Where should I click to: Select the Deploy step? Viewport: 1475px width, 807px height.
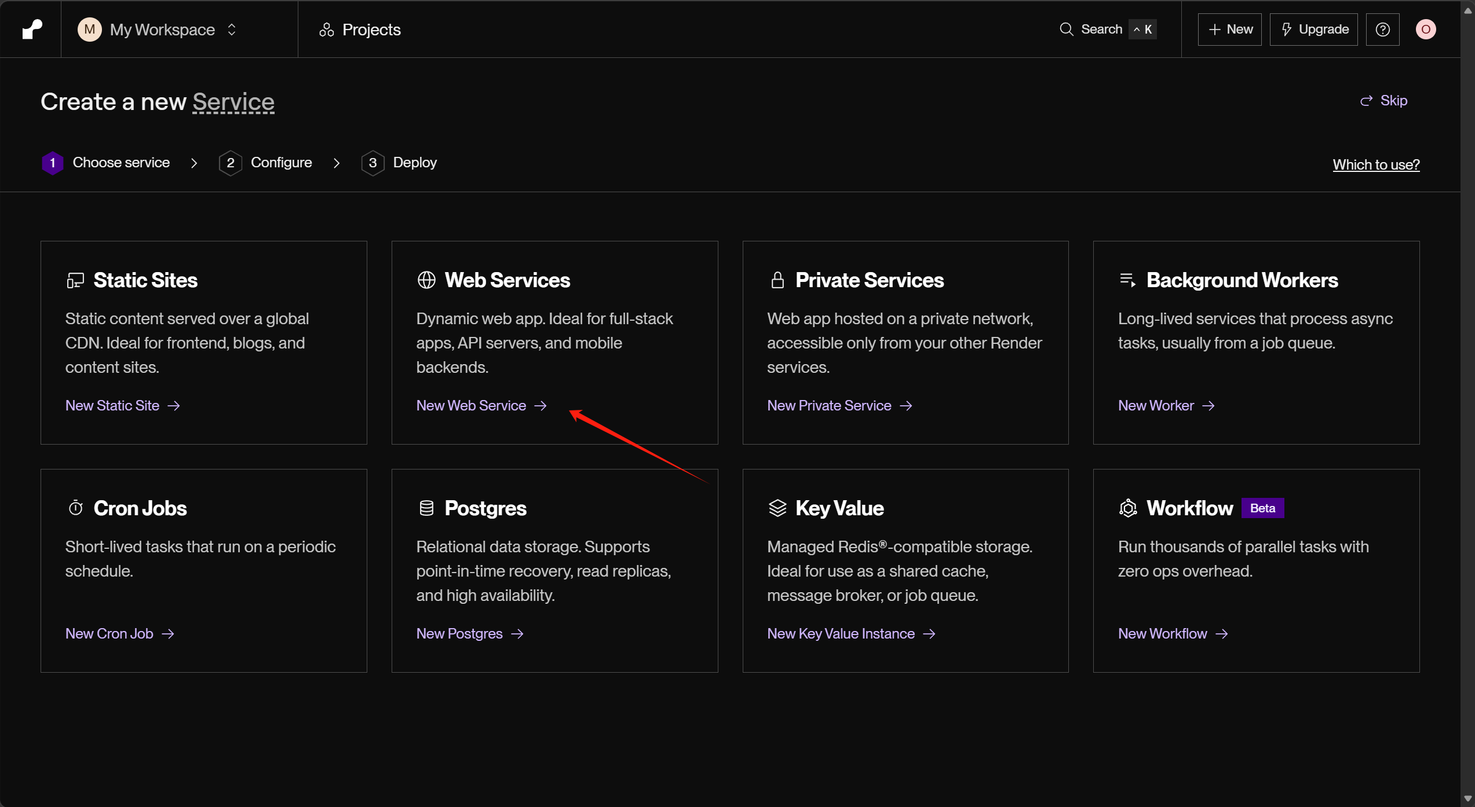click(x=399, y=163)
